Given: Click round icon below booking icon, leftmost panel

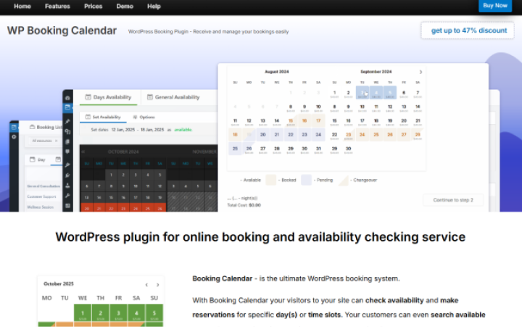Looking at the screenshot, I should pyautogui.click(x=14, y=137).
